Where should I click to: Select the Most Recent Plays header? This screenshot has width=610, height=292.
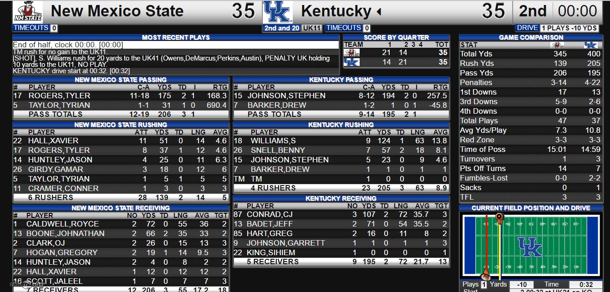[176, 37]
